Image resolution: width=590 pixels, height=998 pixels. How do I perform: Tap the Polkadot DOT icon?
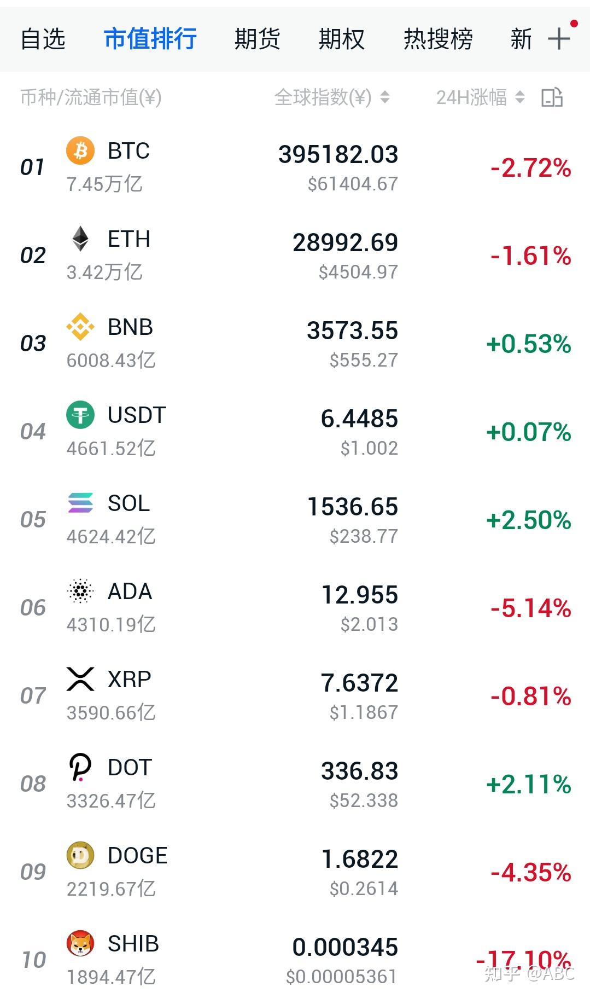click(80, 767)
